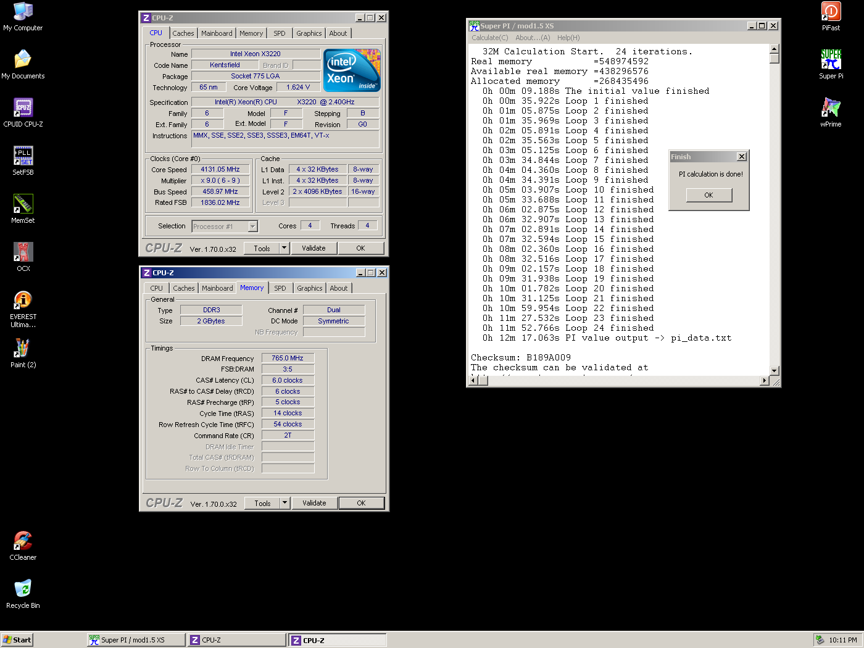864x648 pixels.
Task: Confirm OK in the Finish dialog
Action: (708, 195)
